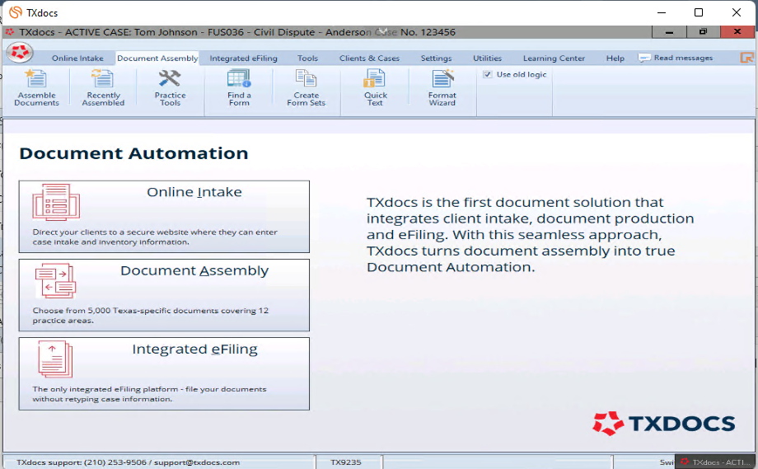Viewport: 758px width, 469px height.
Task: Open the Utilities tab
Action: pyautogui.click(x=487, y=59)
